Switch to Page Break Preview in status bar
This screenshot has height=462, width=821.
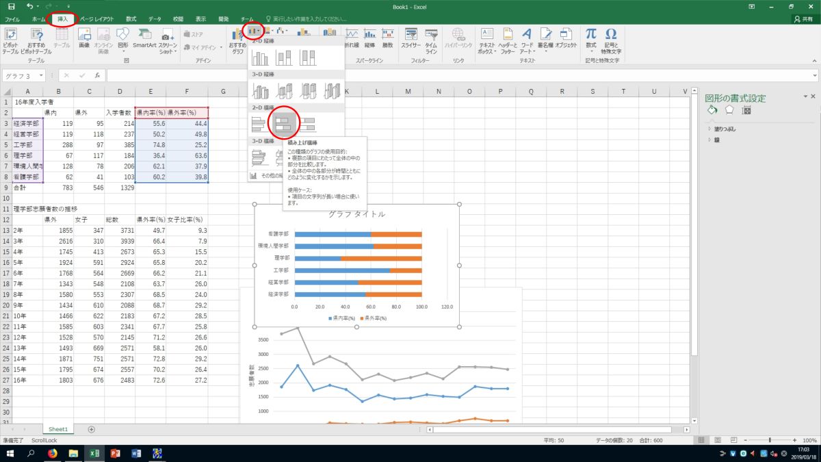[733, 440]
